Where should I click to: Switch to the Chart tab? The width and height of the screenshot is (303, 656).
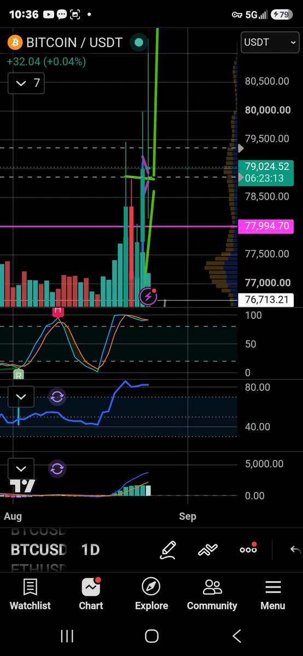[91, 594]
